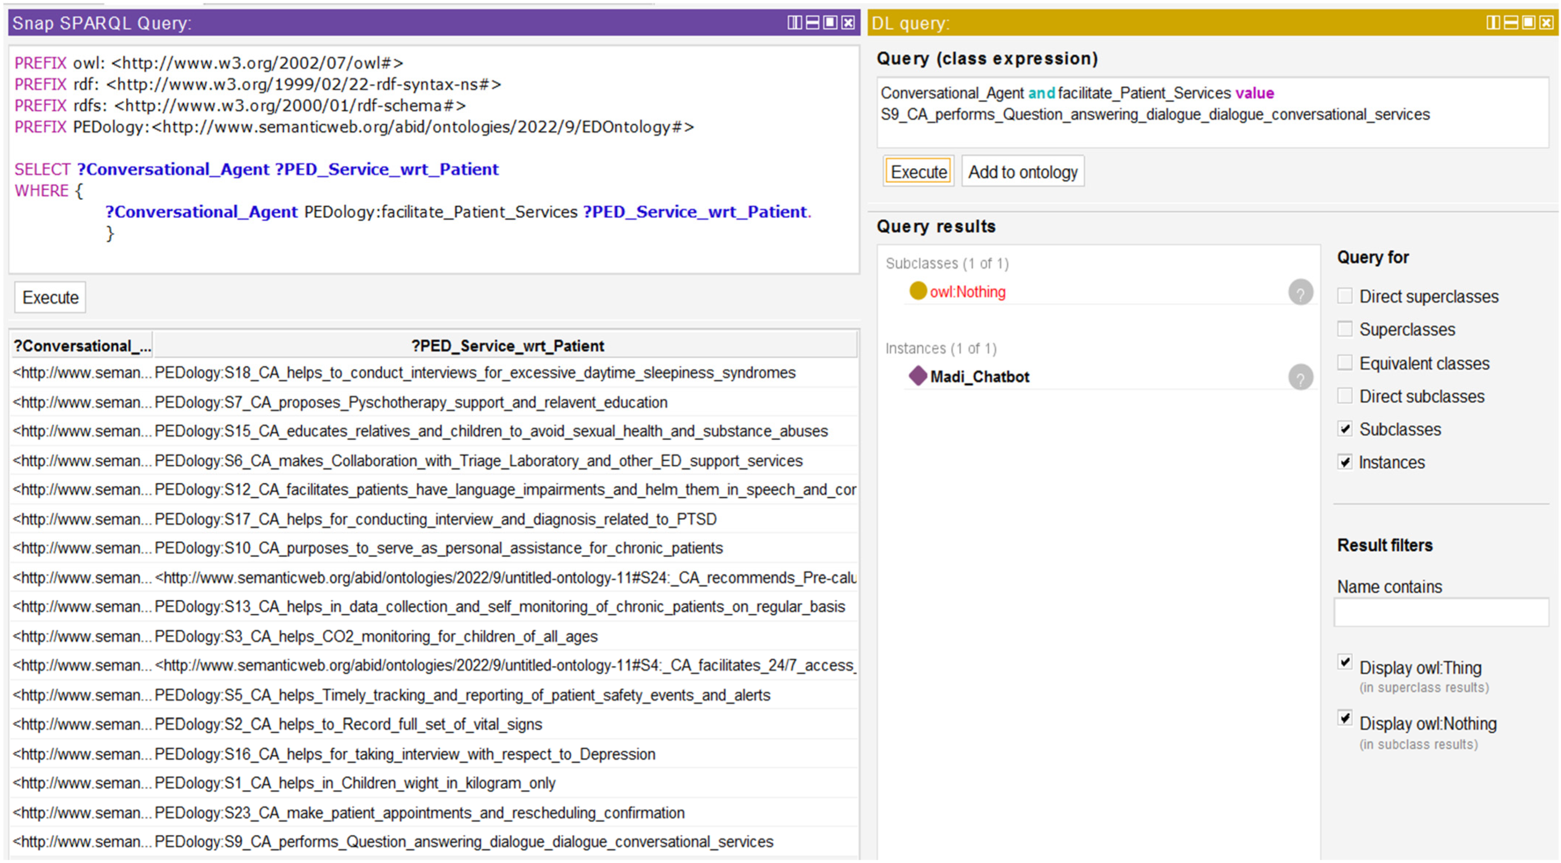Split Snap SPARQL Query view horizontally
The image size is (1561, 863).
pyautogui.click(x=812, y=23)
